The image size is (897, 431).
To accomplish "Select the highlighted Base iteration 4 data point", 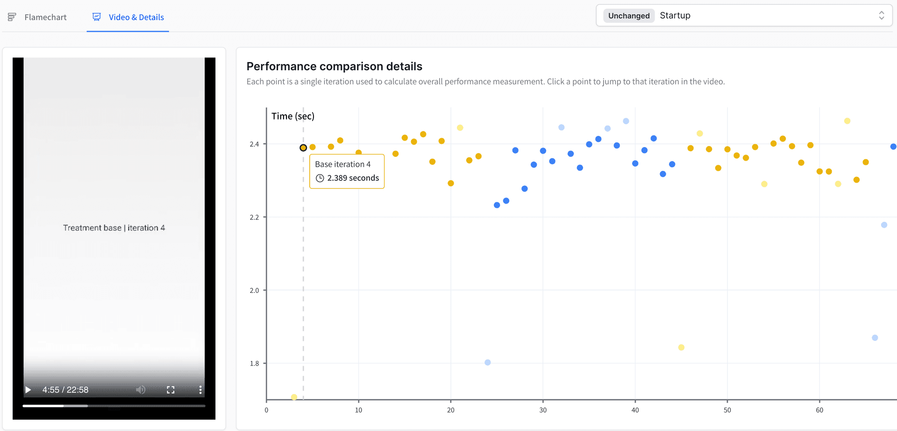I will pyautogui.click(x=303, y=148).
